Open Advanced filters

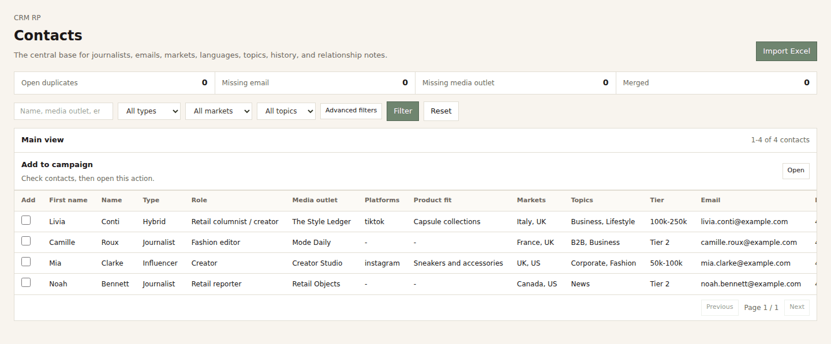tap(351, 111)
